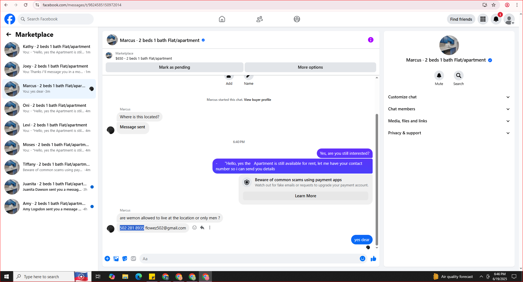Open Air quality forecast widget
523x282 pixels.
pos(453,277)
